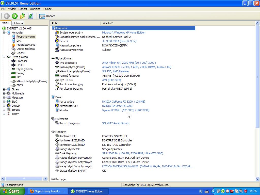Switch to the Menu side tab
Image resolution: width=260 pixels, height=195 pixels.
(x=5, y=23)
